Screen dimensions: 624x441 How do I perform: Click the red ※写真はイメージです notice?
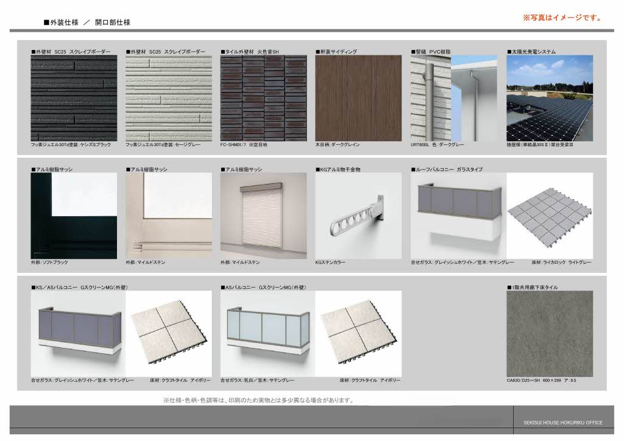561,18
